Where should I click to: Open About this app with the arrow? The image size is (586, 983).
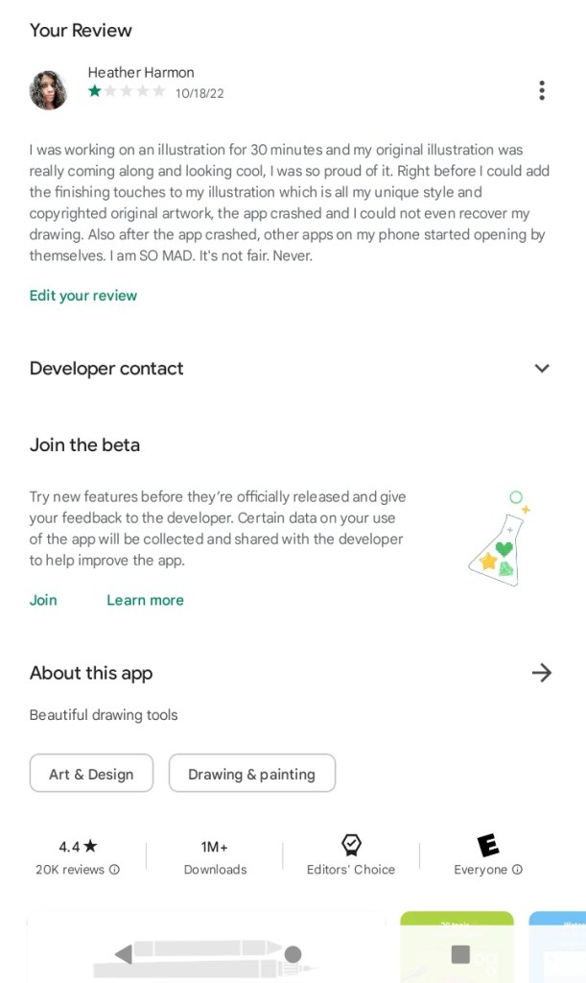(x=542, y=673)
